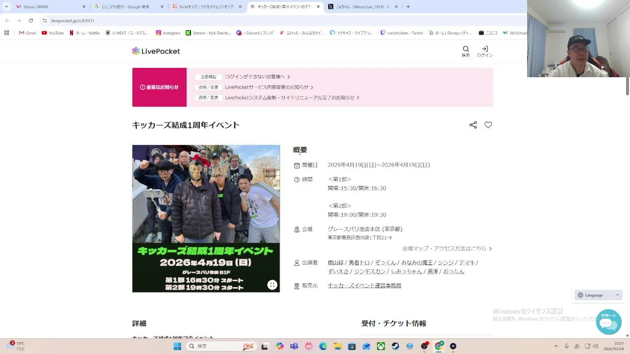Open the Netflix bookmark
Viewport: 630px width, 354px height.
(85, 33)
